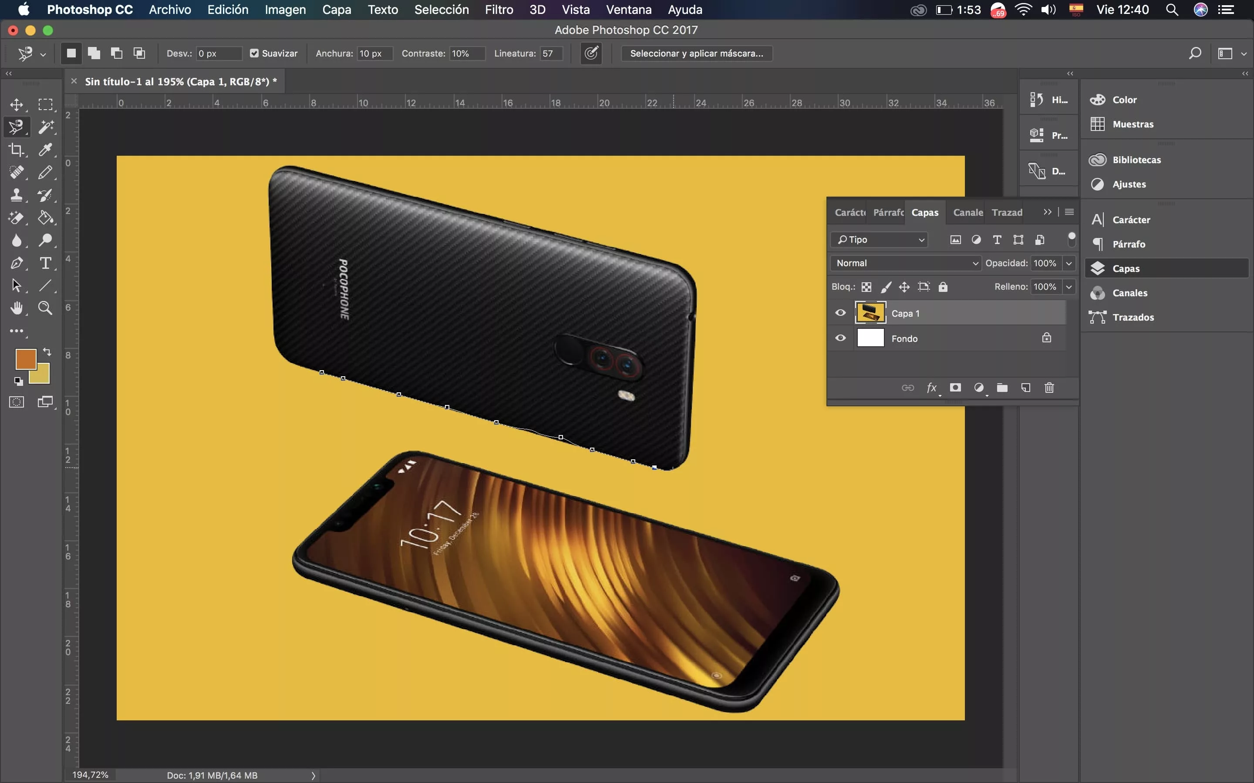Create a new layer with icon
Viewport: 1254px width, 783px height.
point(1025,388)
